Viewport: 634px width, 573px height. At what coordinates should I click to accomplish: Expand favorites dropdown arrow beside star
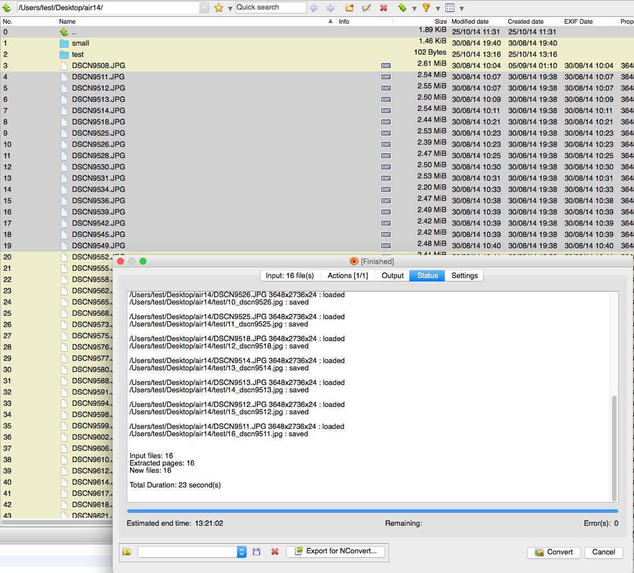[230, 8]
